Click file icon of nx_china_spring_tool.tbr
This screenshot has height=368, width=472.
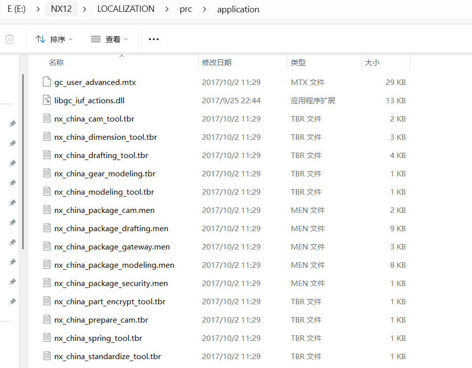[x=47, y=337]
